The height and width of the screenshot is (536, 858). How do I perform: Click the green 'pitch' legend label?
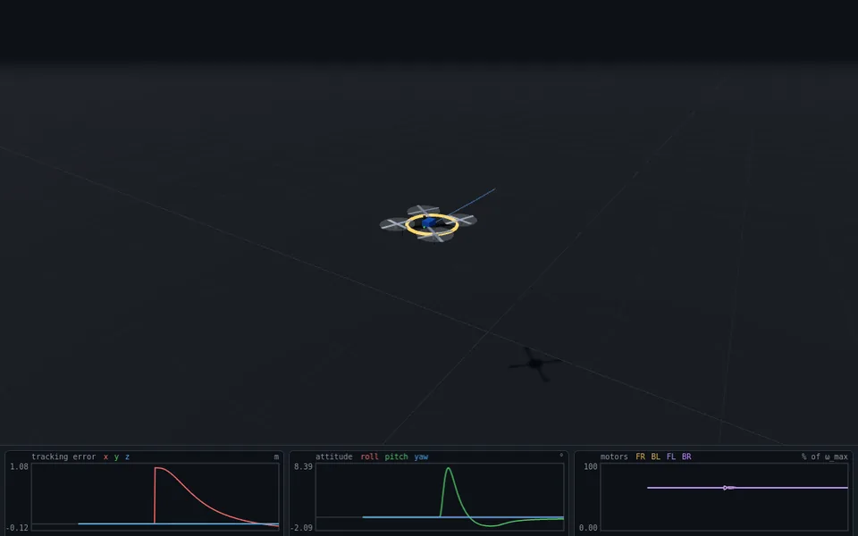coord(396,456)
